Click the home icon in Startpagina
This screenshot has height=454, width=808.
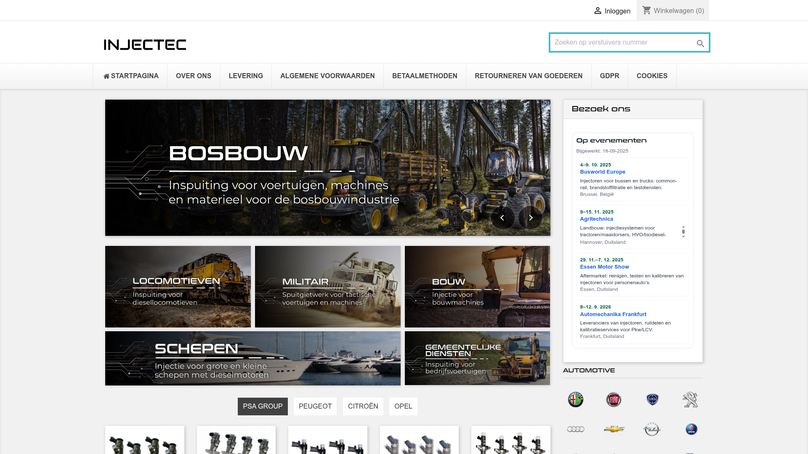tap(106, 76)
